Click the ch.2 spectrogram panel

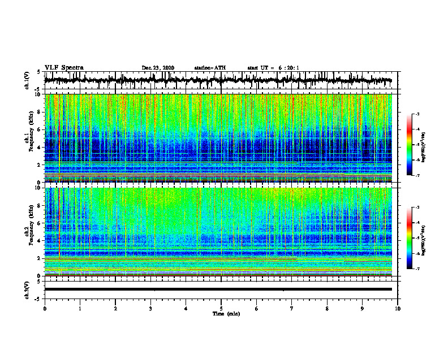218,232
